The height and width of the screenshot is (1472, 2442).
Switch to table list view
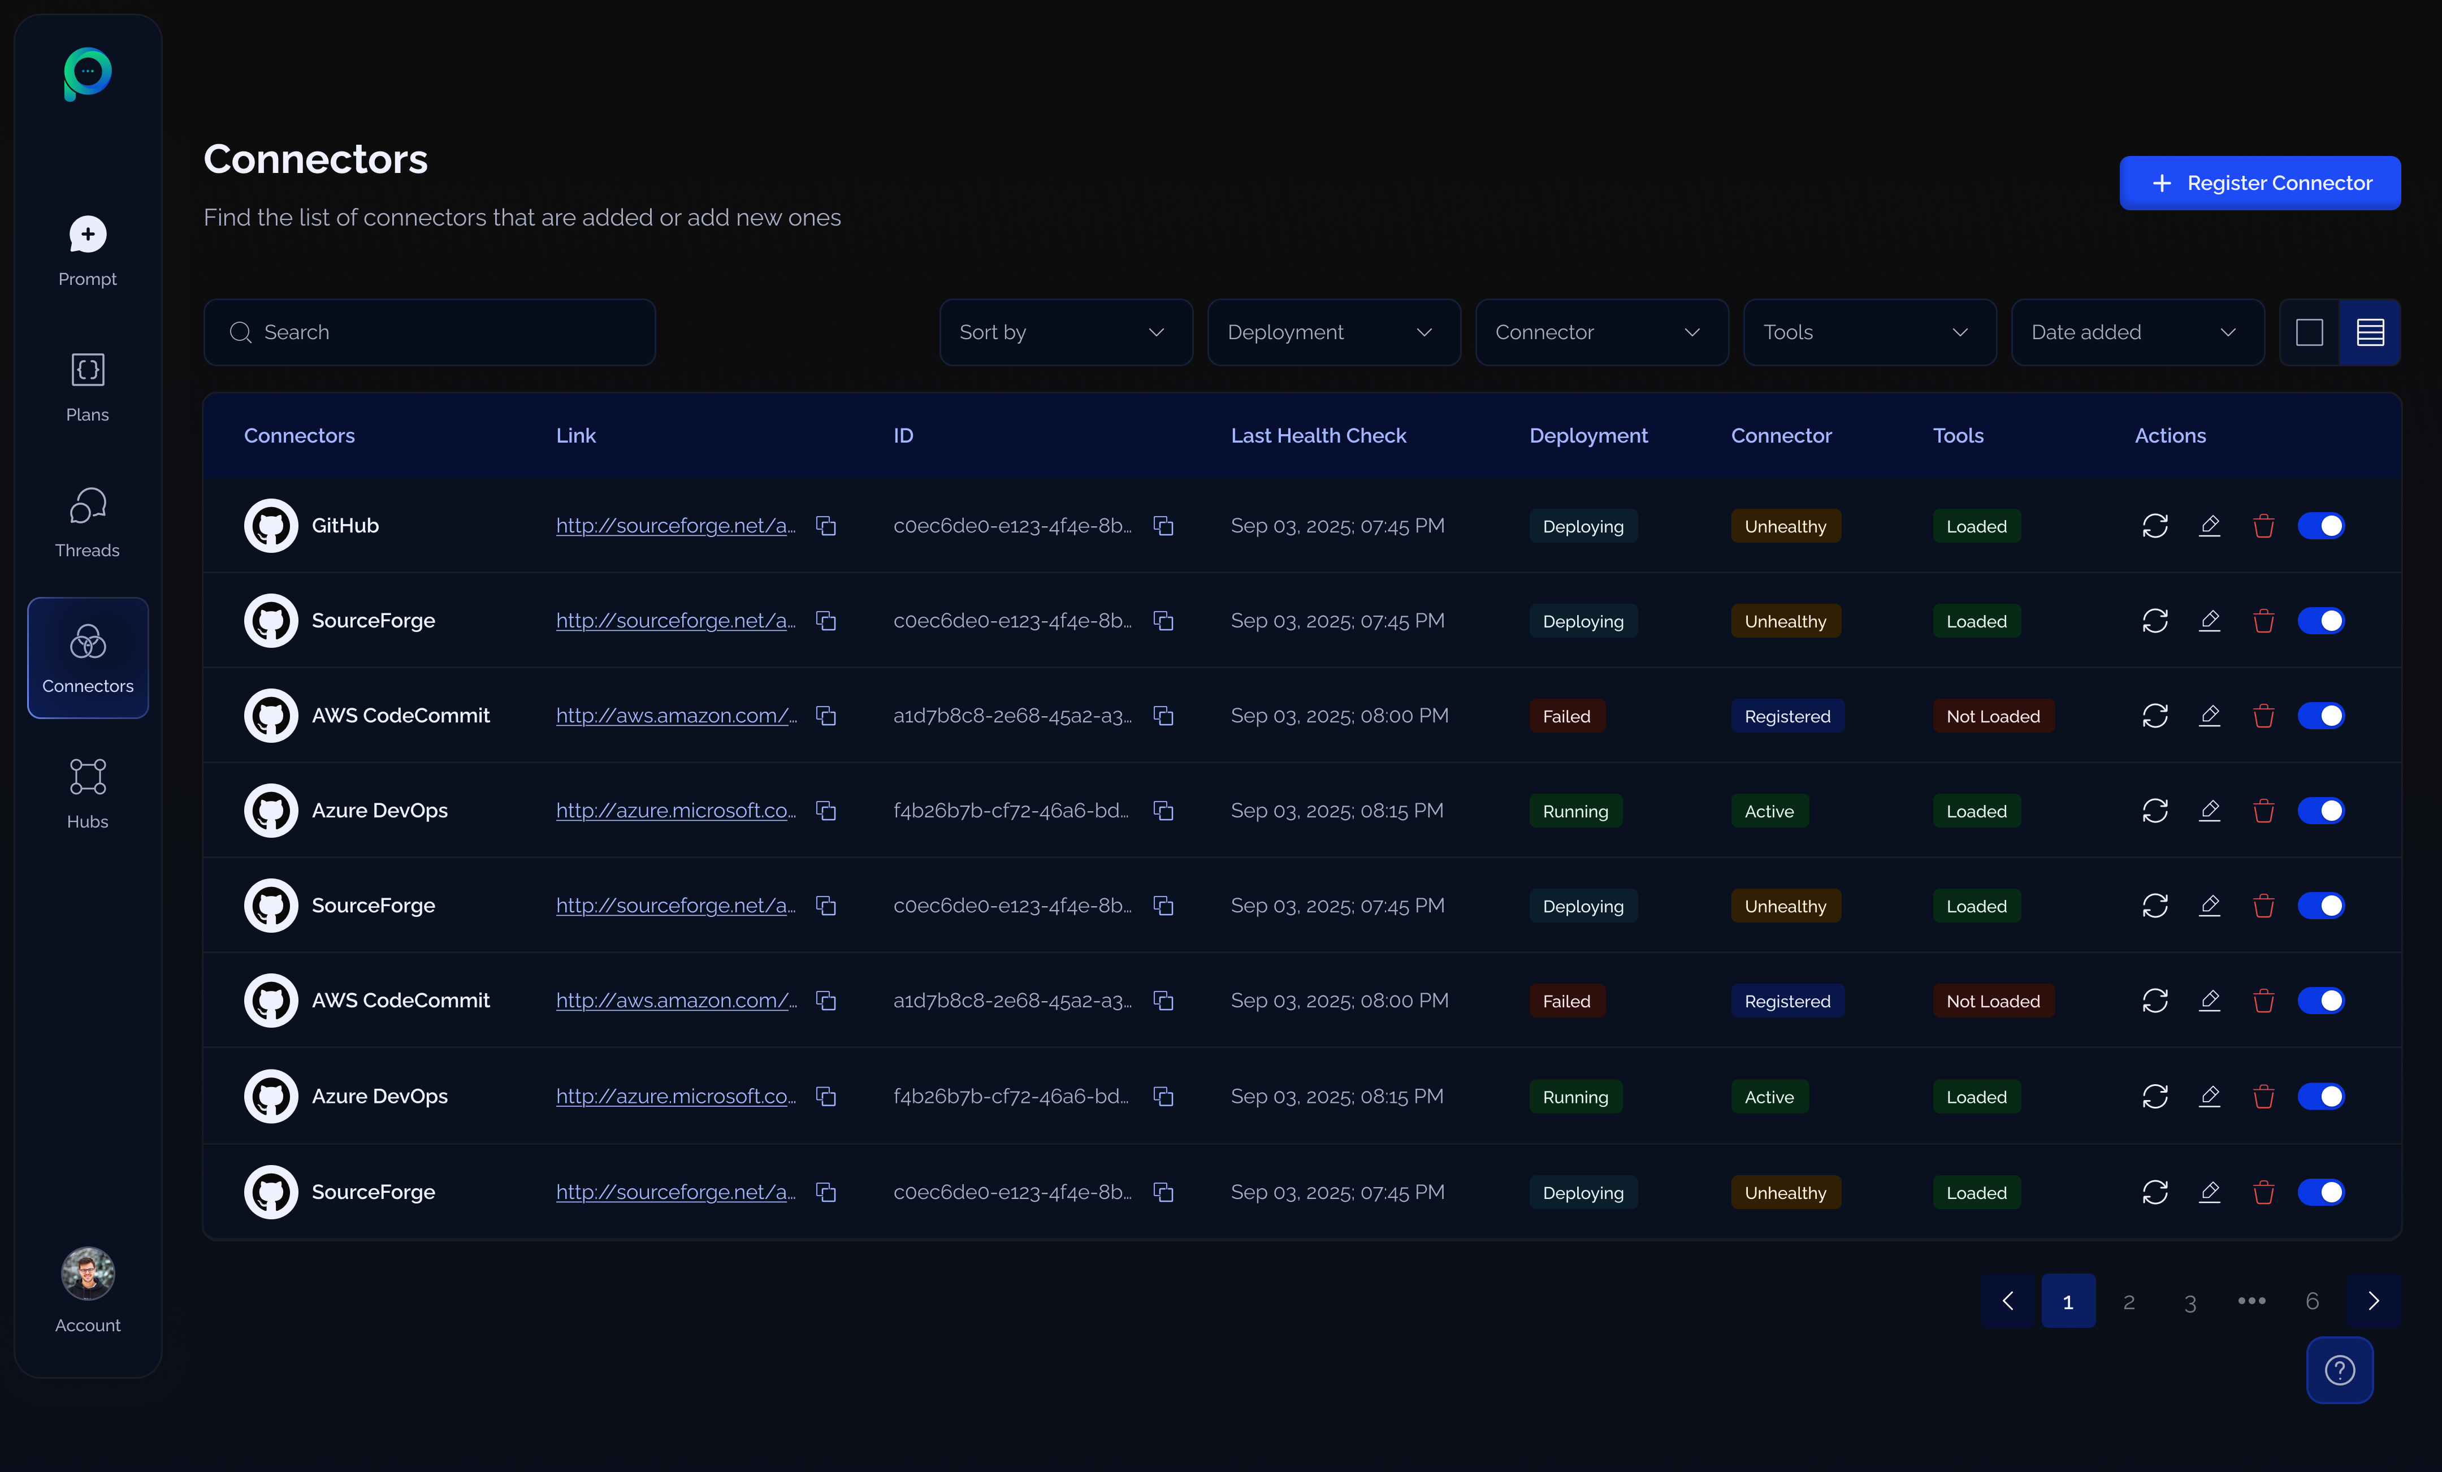(x=2370, y=332)
